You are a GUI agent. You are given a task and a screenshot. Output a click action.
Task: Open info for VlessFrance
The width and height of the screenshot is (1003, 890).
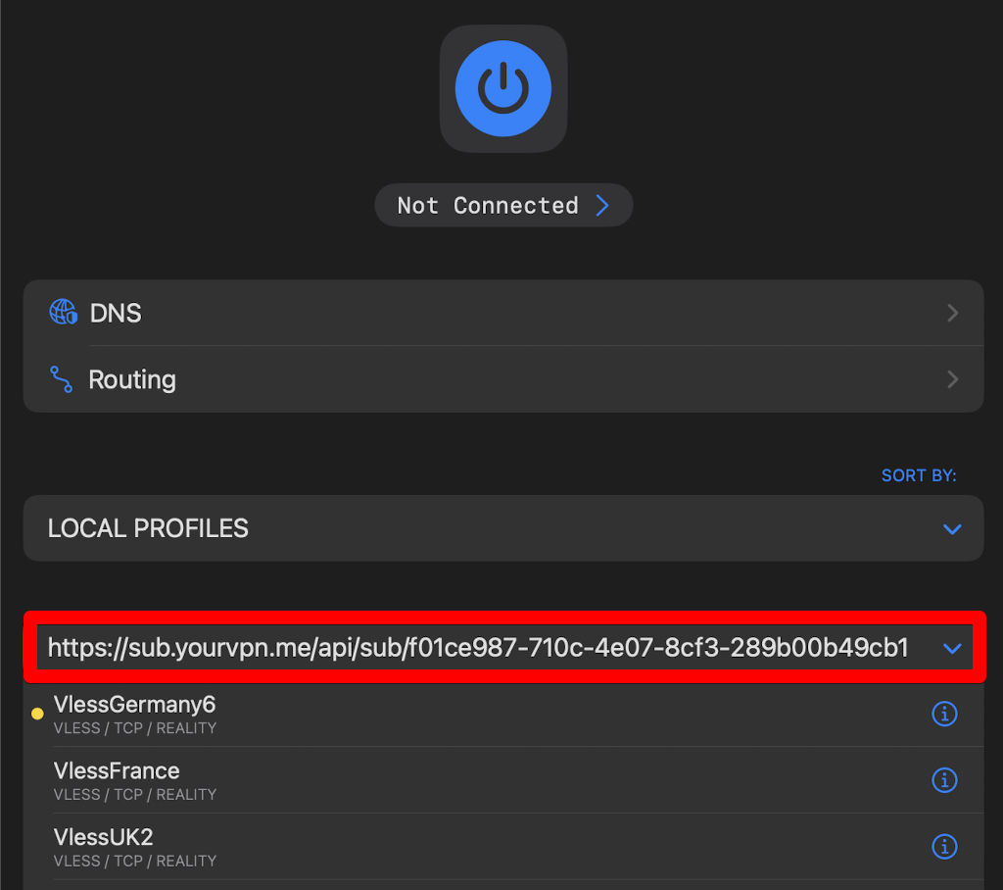943,780
